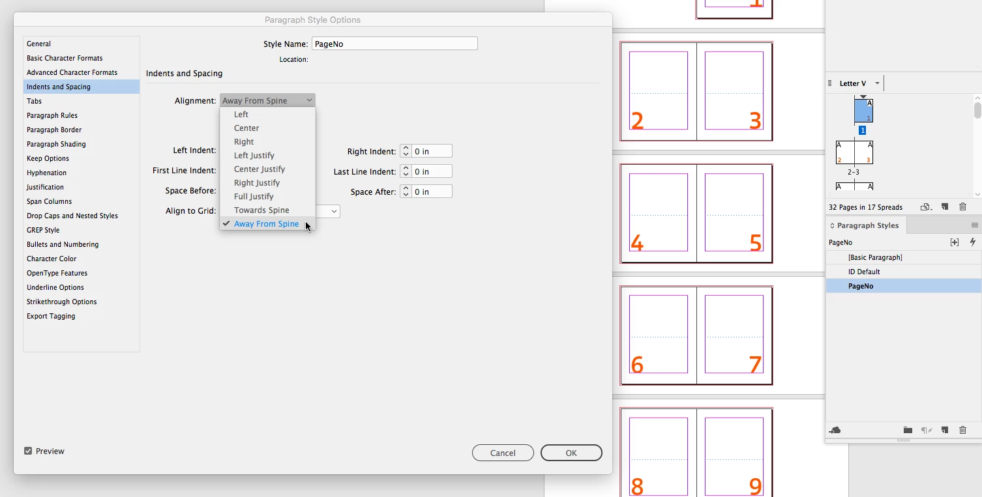The width and height of the screenshot is (982, 497).
Task: Cancel the Paragraph Style Options dialog
Action: [503, 453]
